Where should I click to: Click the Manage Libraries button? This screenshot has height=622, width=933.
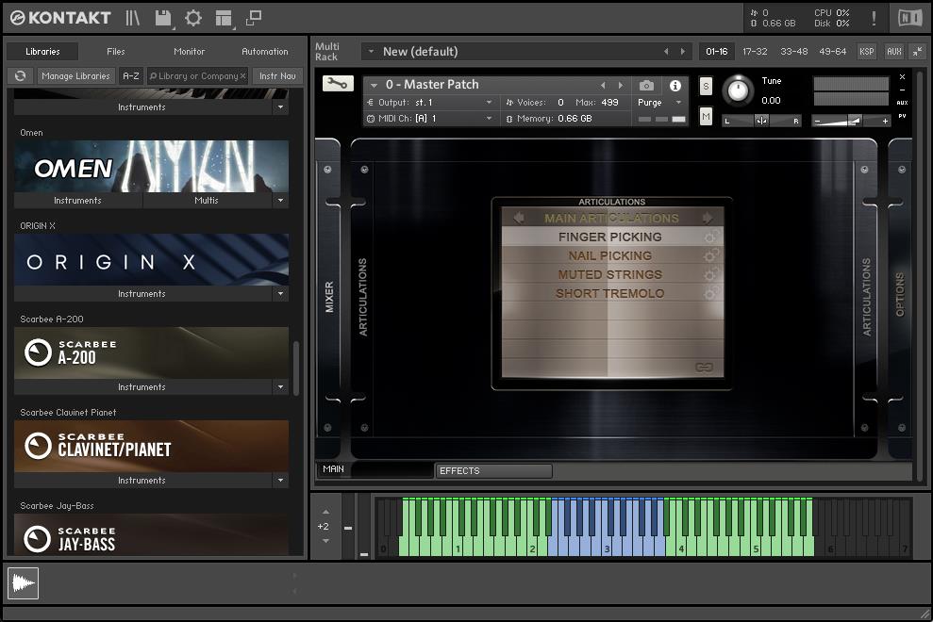click(76, 76)
